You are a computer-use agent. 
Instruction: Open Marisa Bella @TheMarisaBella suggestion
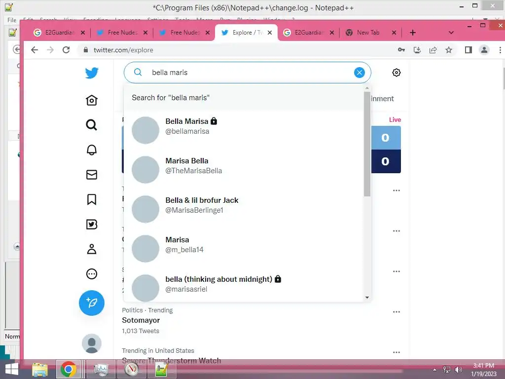point(244,170)
